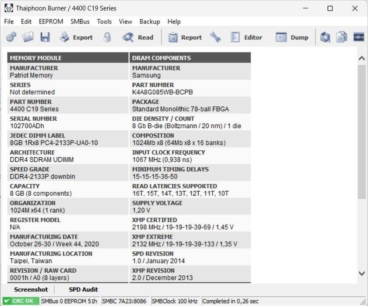Open the Report toolbar button
The width and height of the screenshot is (368, 306).
pyautogui.click(x=185, y=37)
